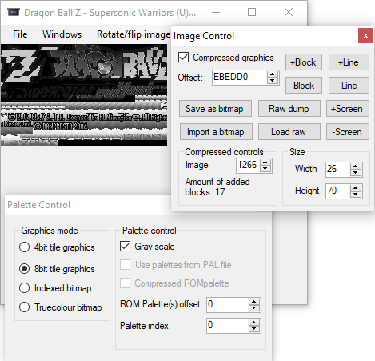375x361 pixels.
Task: Open the Windows menu
Action: pyautogui.click(x=62, y=34)
